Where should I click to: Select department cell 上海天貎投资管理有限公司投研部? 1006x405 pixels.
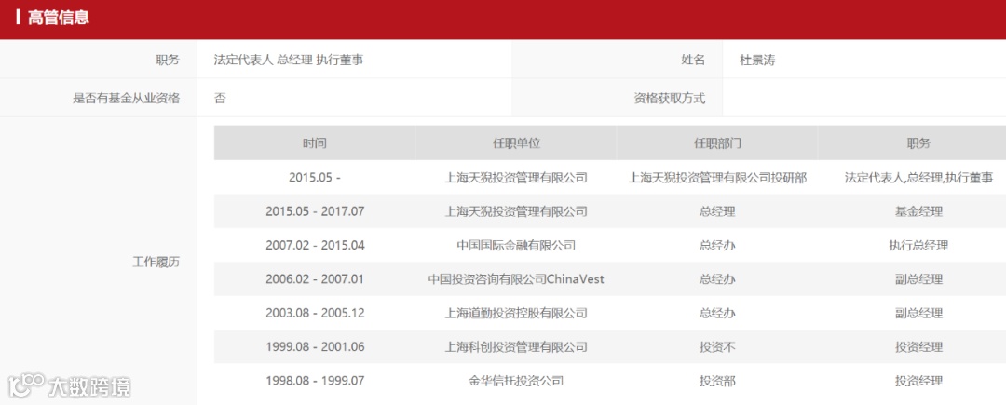click(717, 178)
